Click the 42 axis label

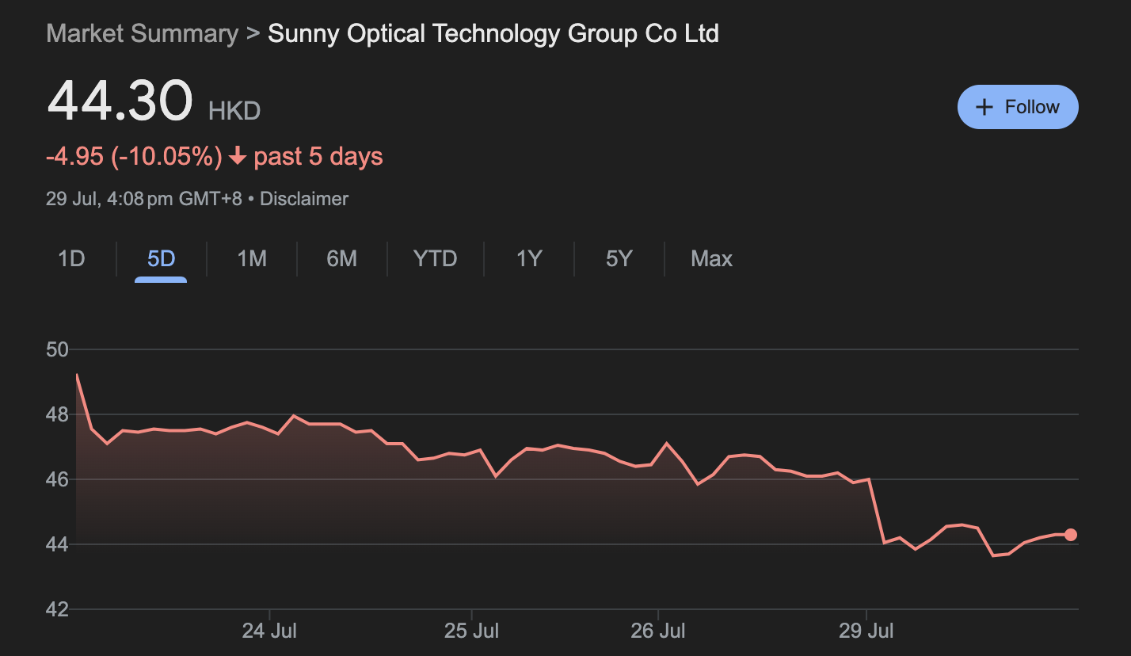pyautogui.click(x=58, y=609)
